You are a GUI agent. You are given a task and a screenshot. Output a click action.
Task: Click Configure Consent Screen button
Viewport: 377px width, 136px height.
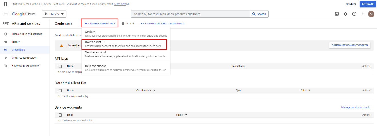coord(350,45)
